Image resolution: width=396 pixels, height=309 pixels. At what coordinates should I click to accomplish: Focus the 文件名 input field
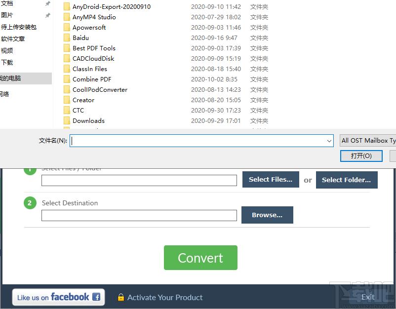(201, 141)
